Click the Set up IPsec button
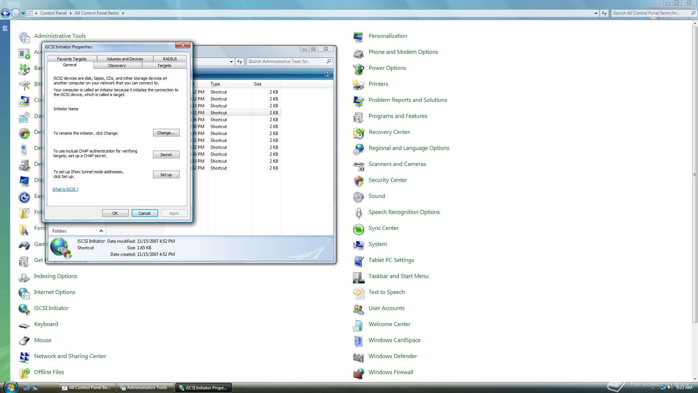This screenshot has height=393, width=698. coord(166,175)
